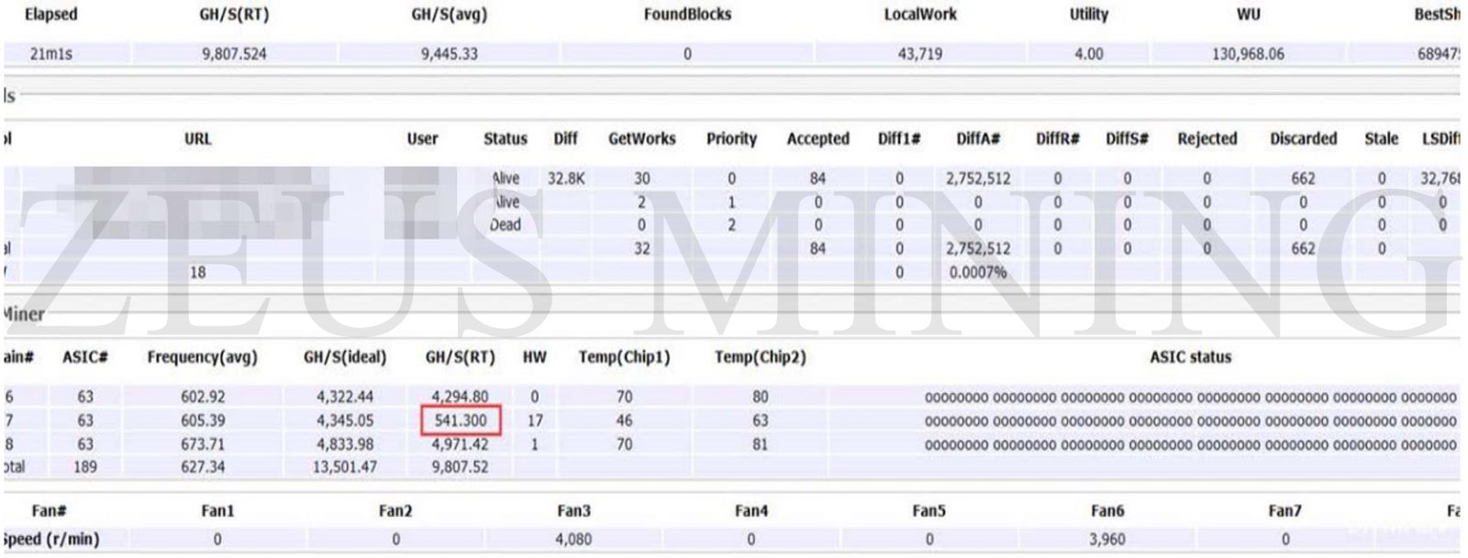Viewport: 1468px width, 558px height.
Task: Select the HW error count 17
Action: pos(535,421)
